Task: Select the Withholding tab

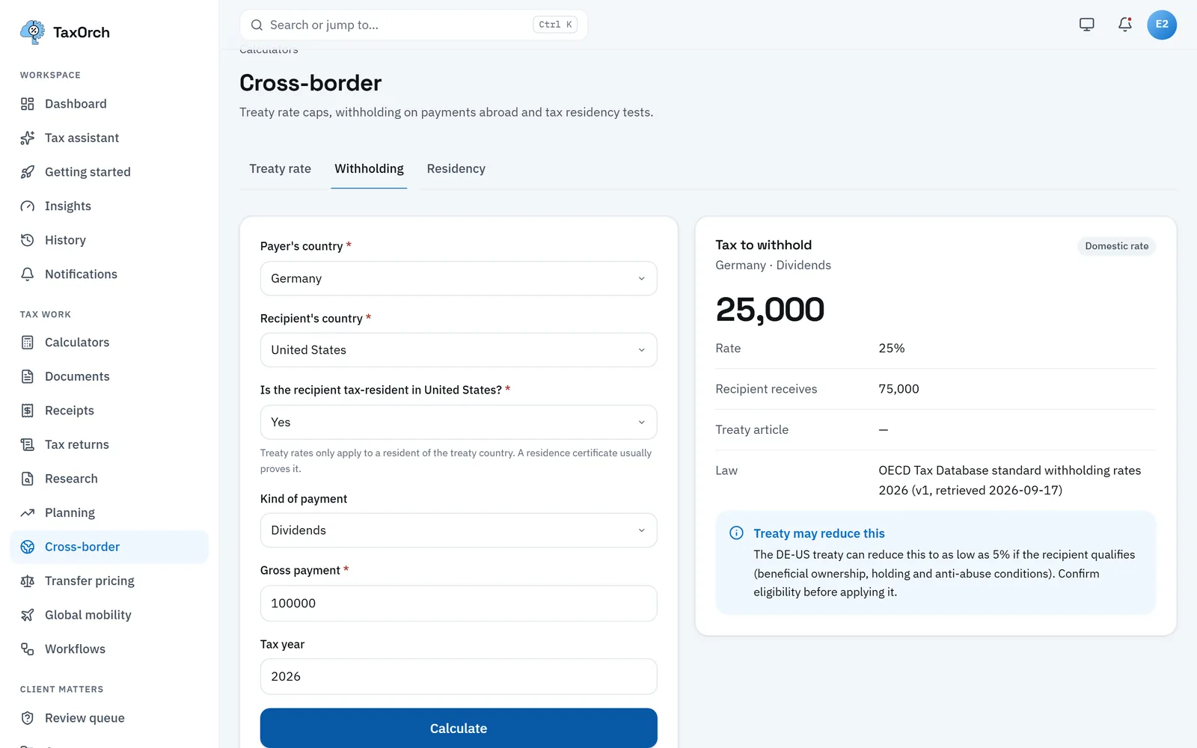Action: 369,169
